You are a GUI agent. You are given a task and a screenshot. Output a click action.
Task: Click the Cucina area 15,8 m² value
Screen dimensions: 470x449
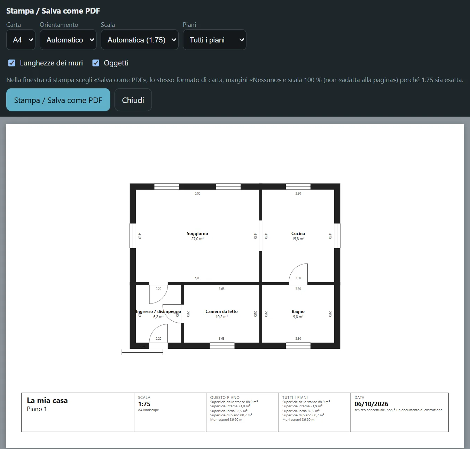(x=298, y=239)
